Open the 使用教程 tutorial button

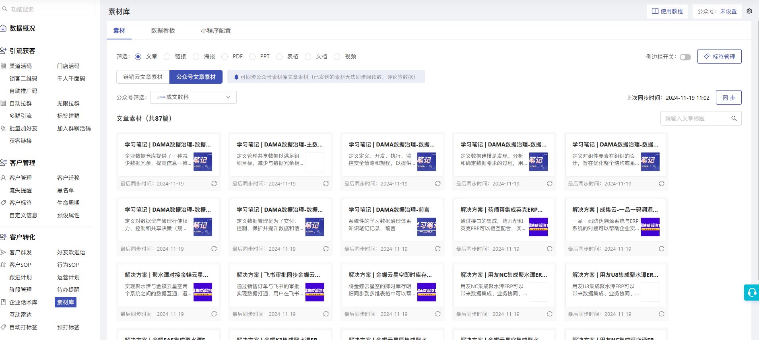tap(667, 11)
